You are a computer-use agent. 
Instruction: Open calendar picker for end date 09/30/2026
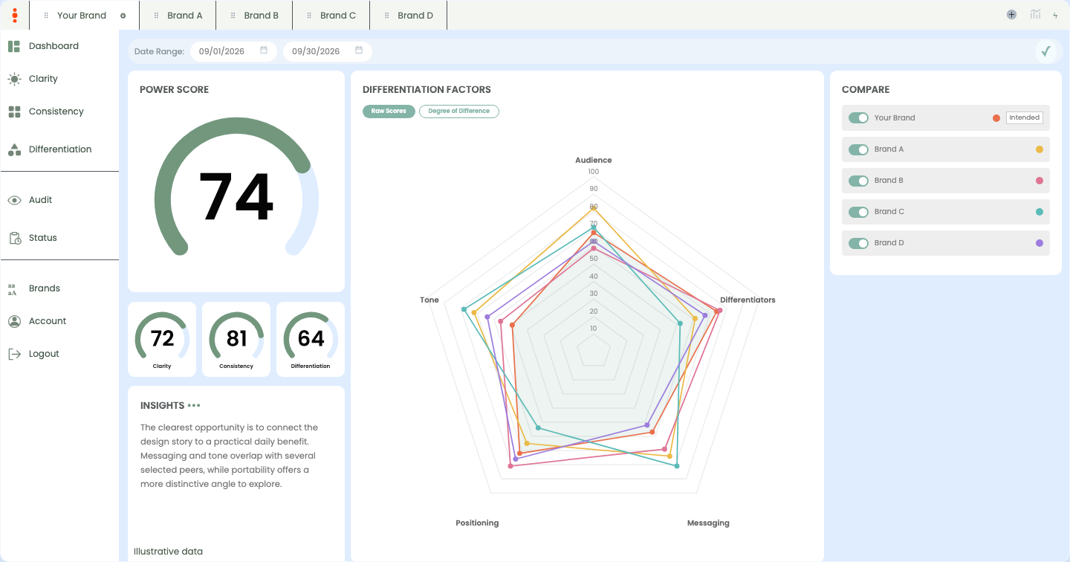(359, 51)
